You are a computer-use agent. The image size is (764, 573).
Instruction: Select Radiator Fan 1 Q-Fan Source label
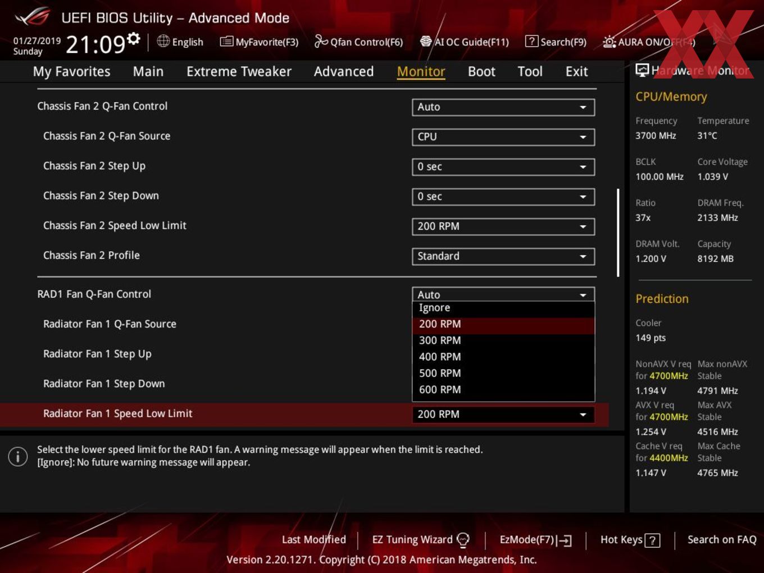pyautogui.click(x=110, y=324)
